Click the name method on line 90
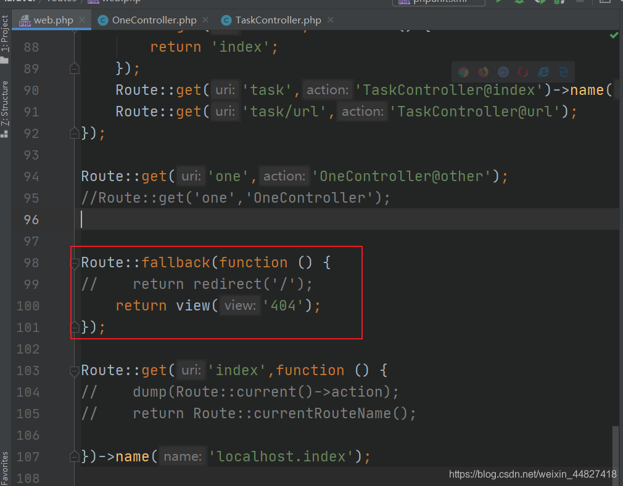This screenshot has height=486, width=623. (587, 90)
